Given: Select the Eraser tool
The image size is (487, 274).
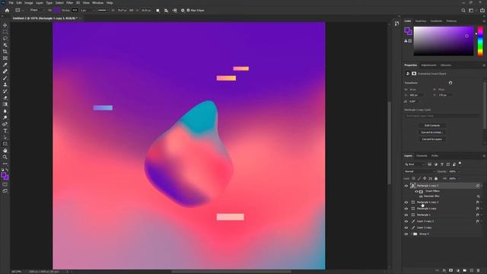Looking at the screenshot, I should (x=5, y=97).
